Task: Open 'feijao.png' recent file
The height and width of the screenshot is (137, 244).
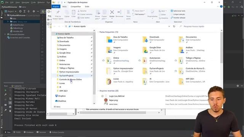Action: pos(114,100)
